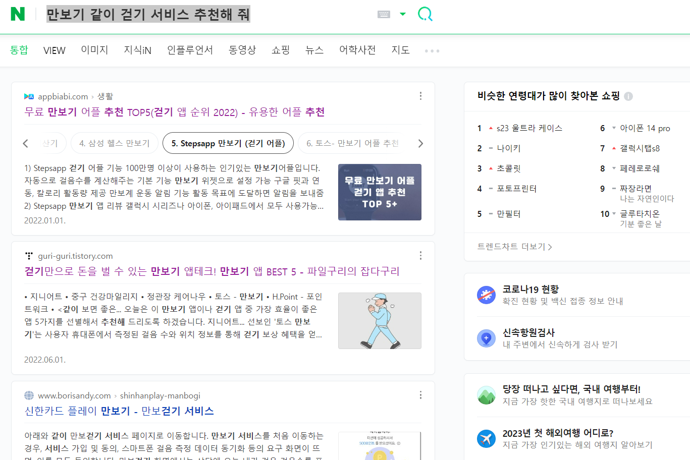Click the domestic travel mountain icon
690x460 pixels.
(x=487, y=395)
